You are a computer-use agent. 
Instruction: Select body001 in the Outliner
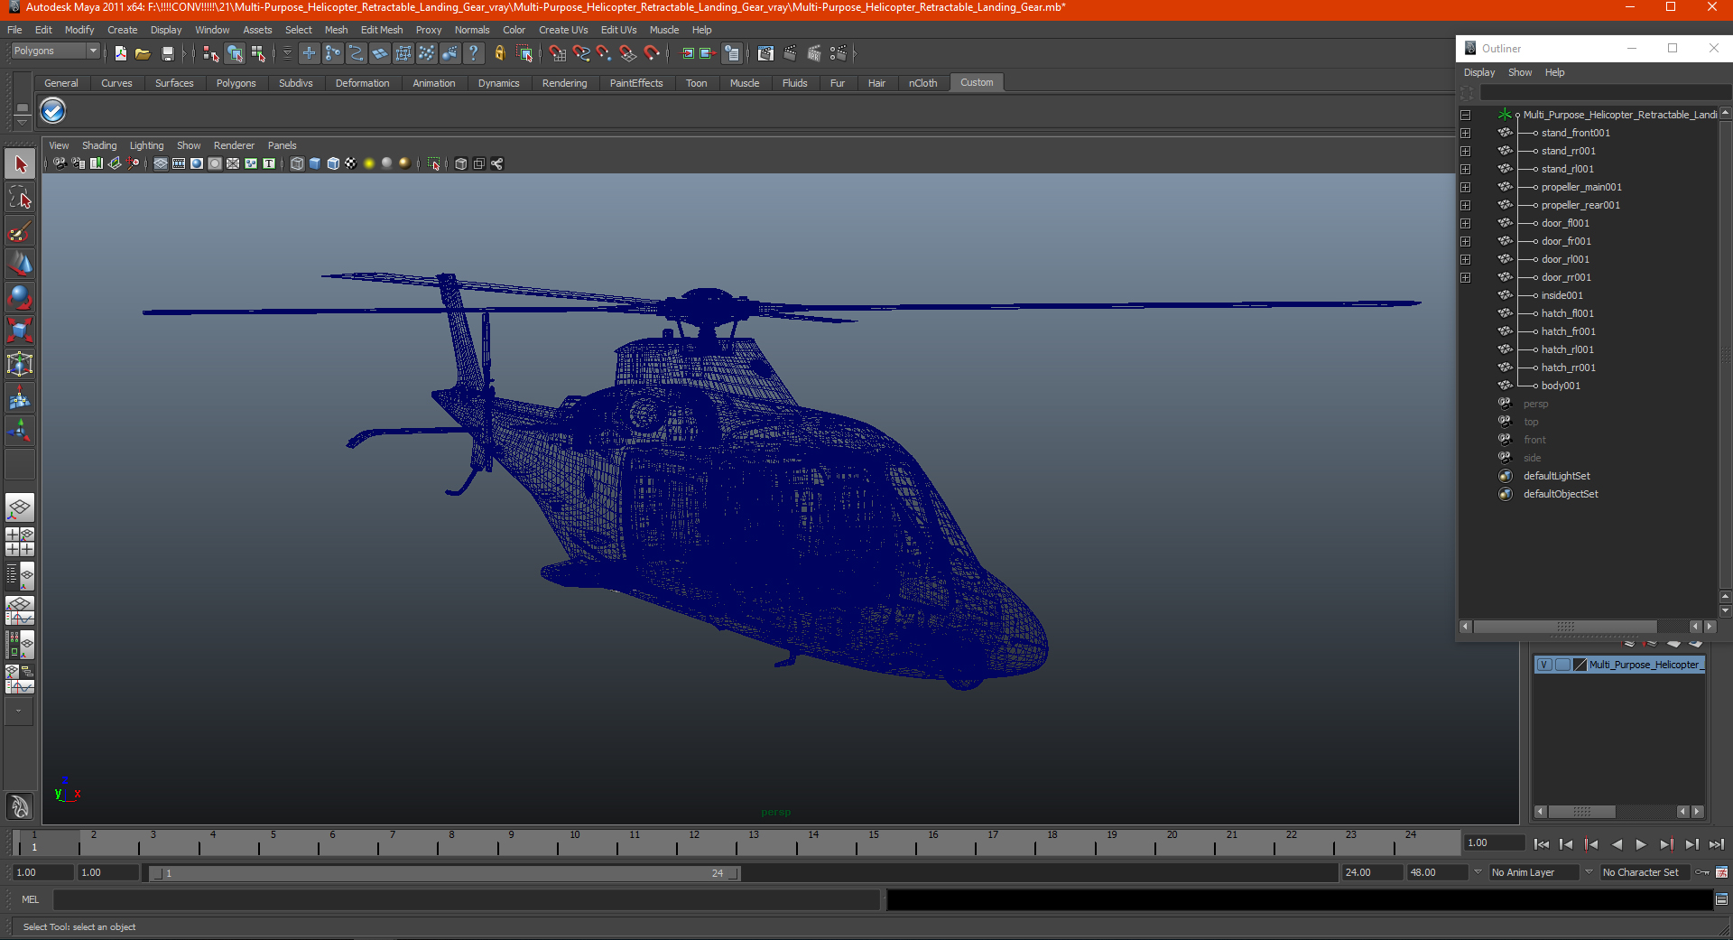1561,386
